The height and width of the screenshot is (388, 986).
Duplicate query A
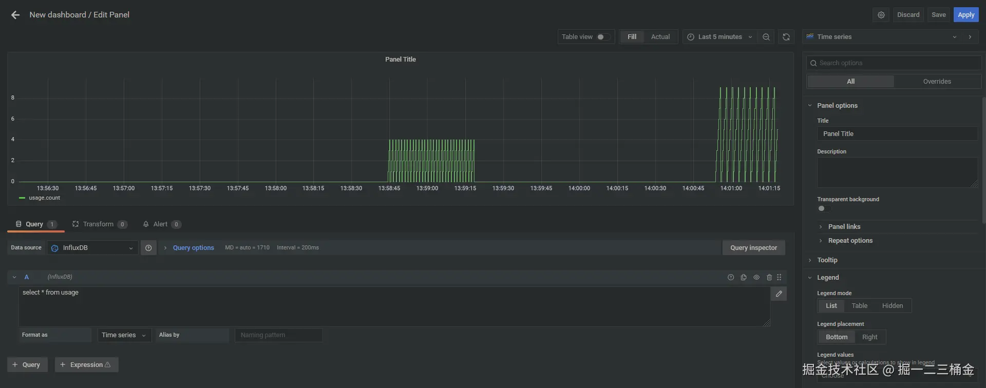tap(744, 278)
